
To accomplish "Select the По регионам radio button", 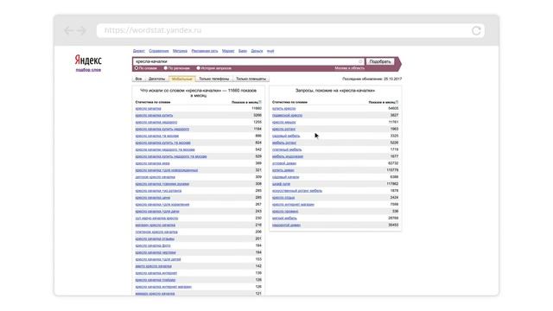I will [x=165, y=68].
